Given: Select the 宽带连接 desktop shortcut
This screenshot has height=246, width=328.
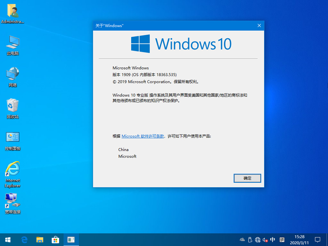Looking at the screenshot, I should [x=13, y=204].
